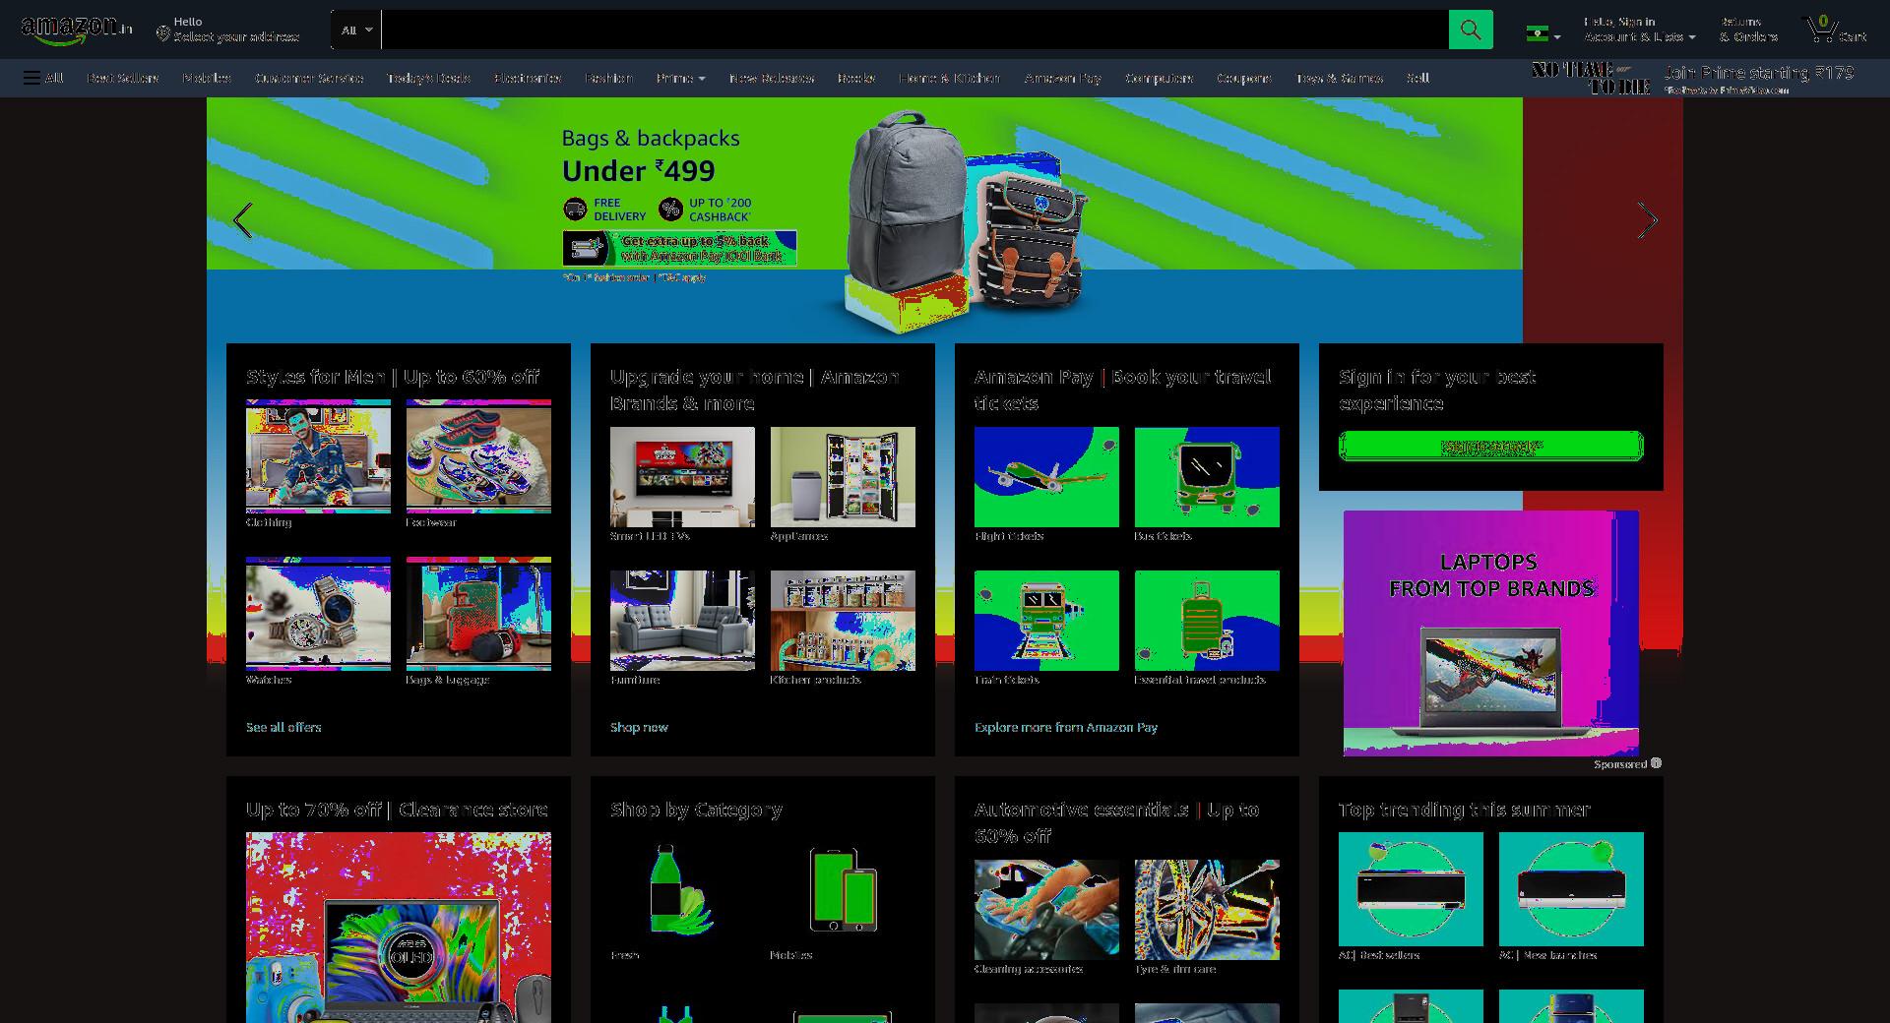Expand the Prime nav dropdown
Image resolution: width=1890 pixels, height=1023 pixels.
680,78
